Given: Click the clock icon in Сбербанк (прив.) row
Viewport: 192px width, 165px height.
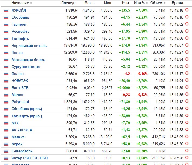Looking at the screenshot, I should pos(187,108).
